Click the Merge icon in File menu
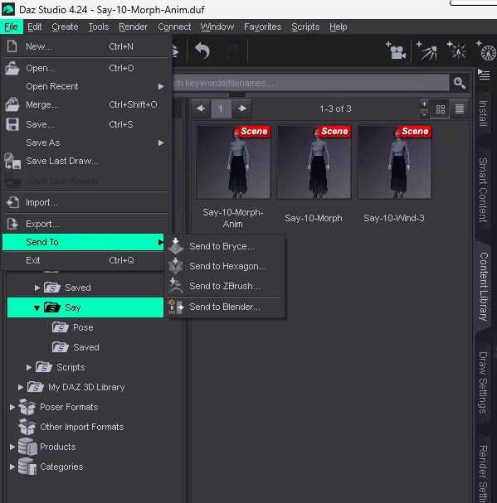 click(12, 104)
